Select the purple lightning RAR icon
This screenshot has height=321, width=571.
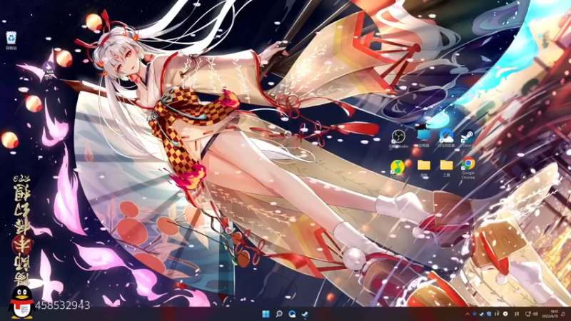point(49,70)
